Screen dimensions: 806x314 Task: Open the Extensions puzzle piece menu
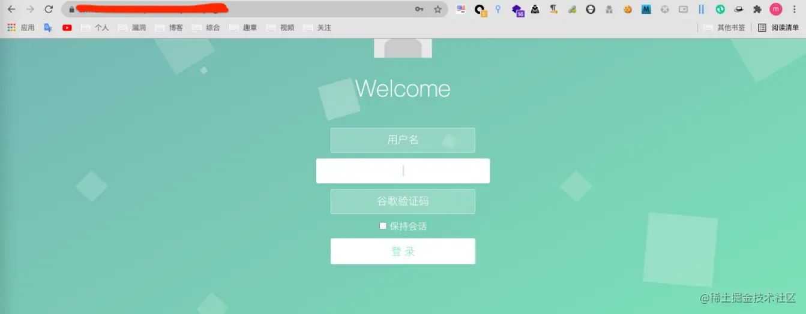pyautogui.click(x=757, y=10)
